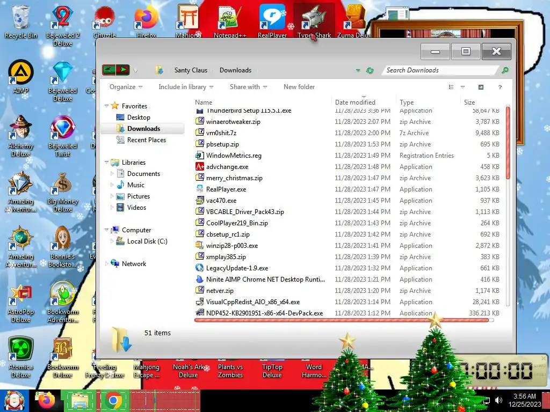Click the Firefox taskbar icon
The height and width of the screenshot is (412, 550).
46,401
